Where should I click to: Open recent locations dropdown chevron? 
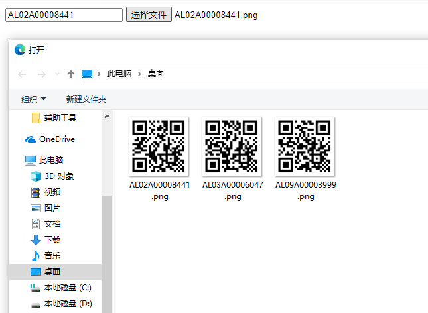click(x=57, y=74)
